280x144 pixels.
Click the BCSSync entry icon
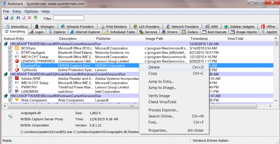tap(17, 48)
